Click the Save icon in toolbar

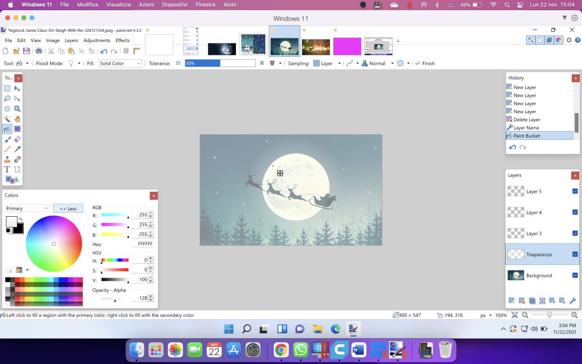pyautogui.click(x=26, y=51)
